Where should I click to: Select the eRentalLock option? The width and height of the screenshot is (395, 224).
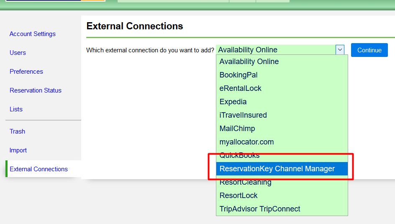point(241,88)
